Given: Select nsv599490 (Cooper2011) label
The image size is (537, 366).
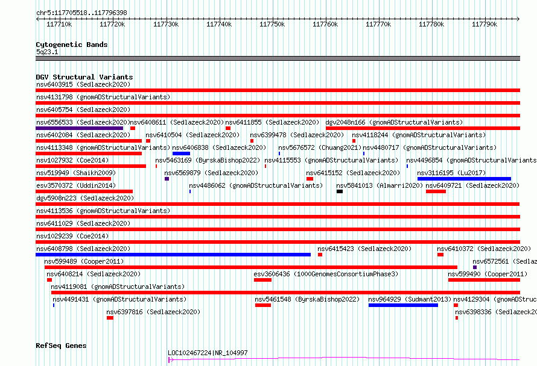Looking at the screenshot, I should click(488, 274).
